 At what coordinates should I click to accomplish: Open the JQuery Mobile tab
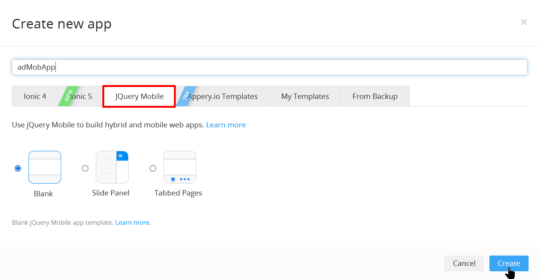tap(139, 96)
